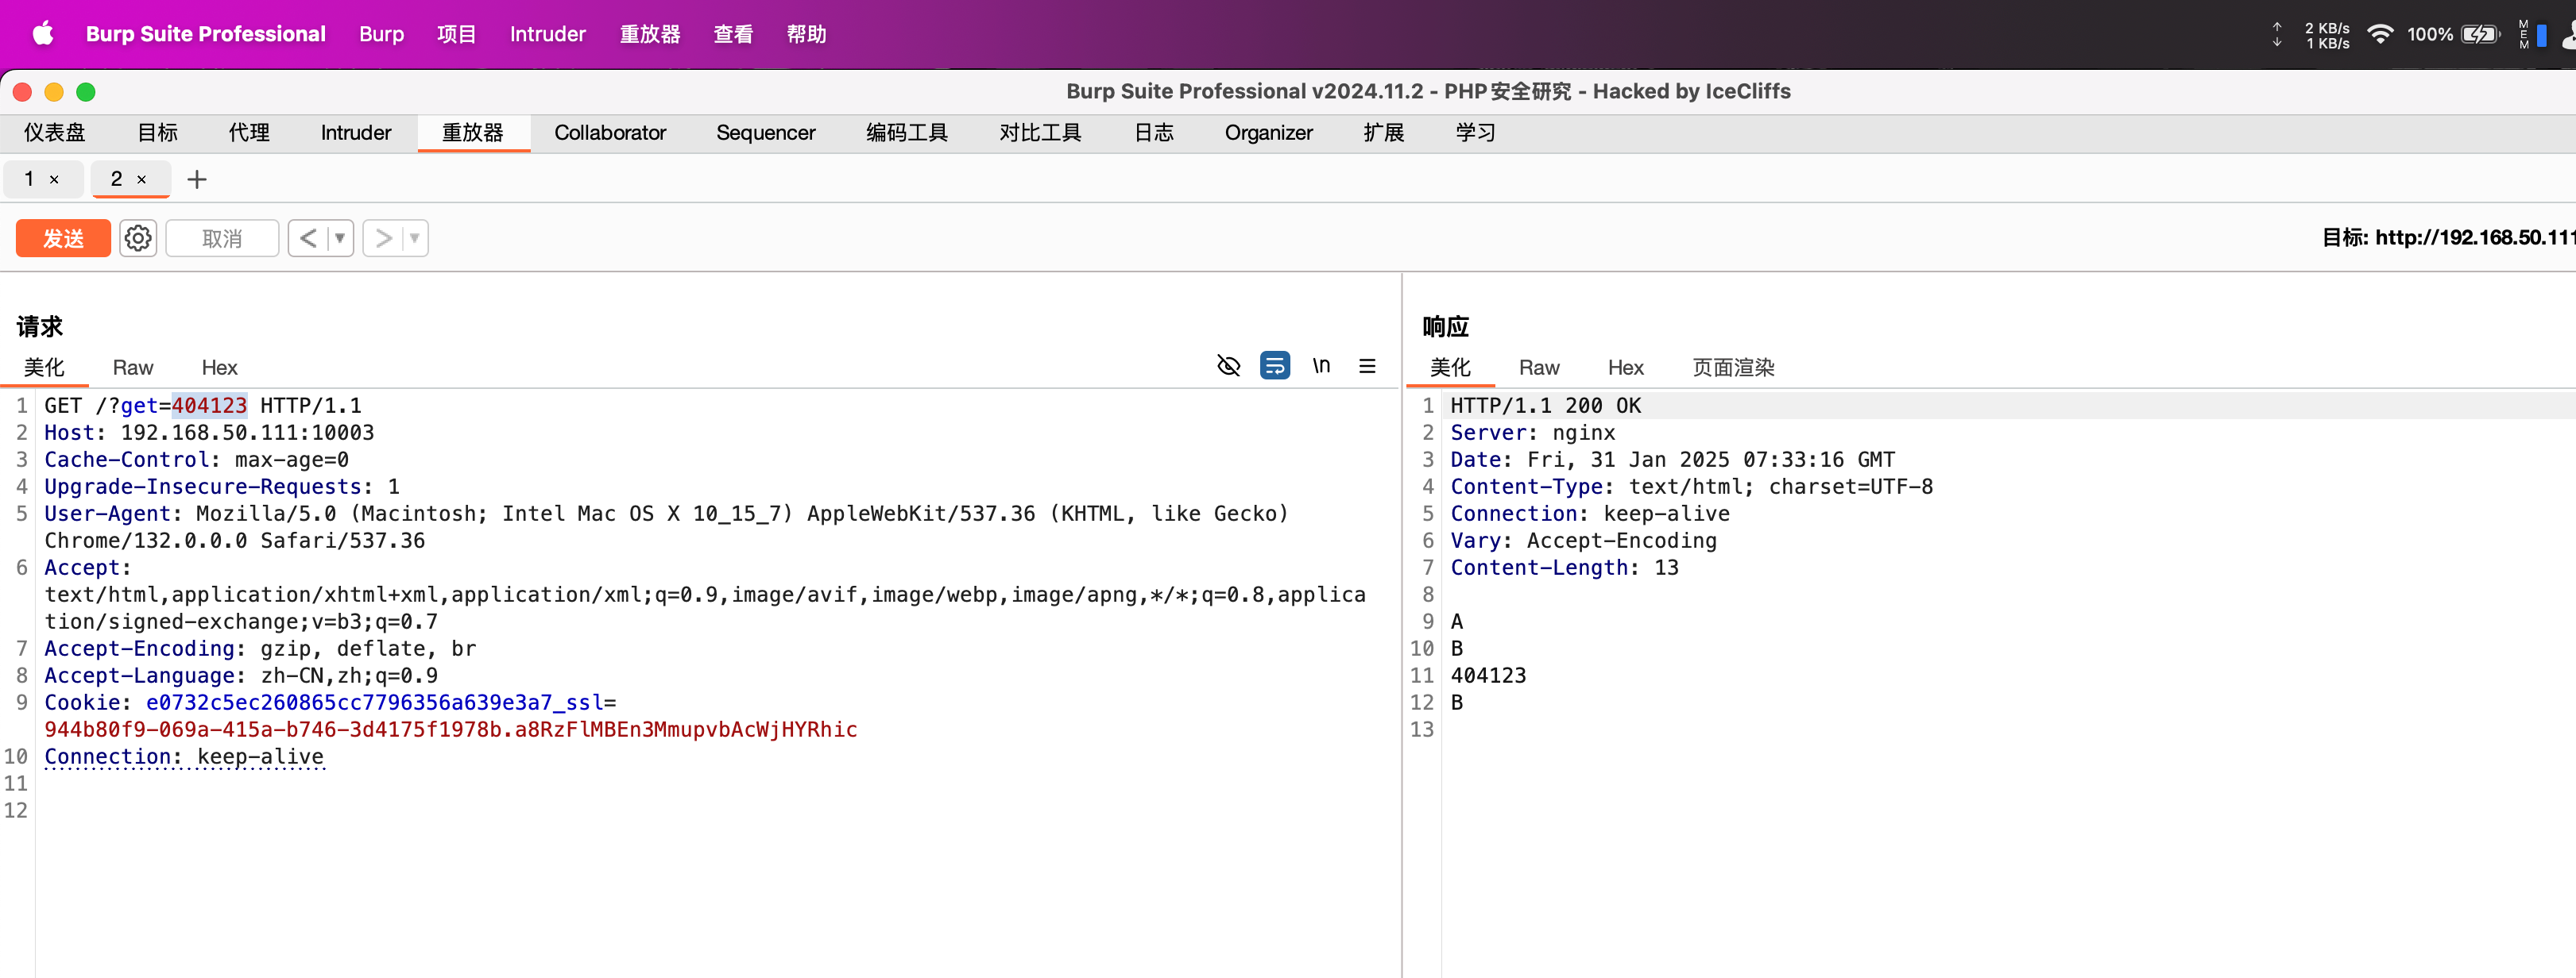The width and height of the screenshot is (2576, 978).
Task: Close repeater tab 1
Action: point(54,180)
